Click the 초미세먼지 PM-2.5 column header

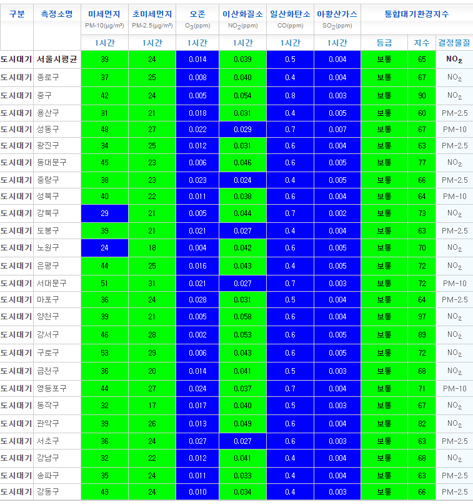(x=152, y=19)
